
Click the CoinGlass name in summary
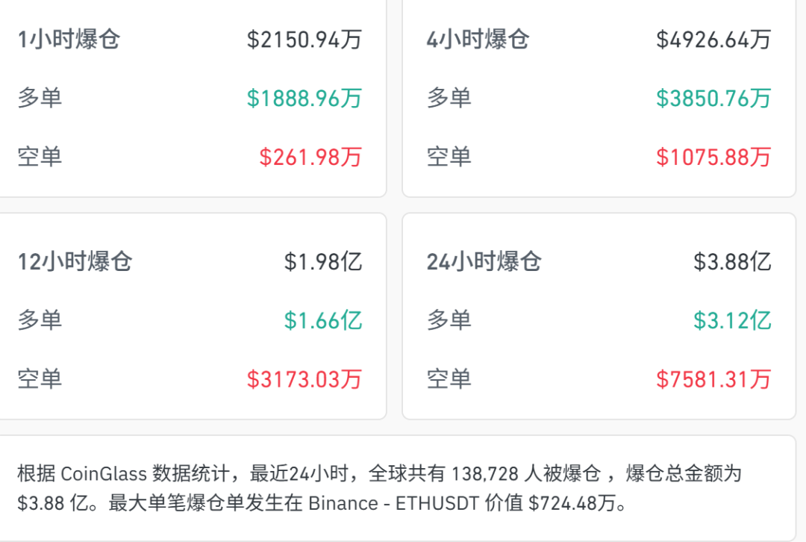click(104, 473)
